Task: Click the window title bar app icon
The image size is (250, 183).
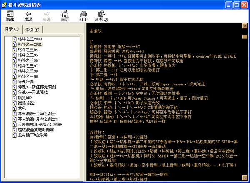Action: point(4,5)
